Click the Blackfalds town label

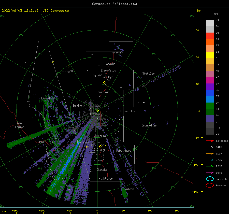pyautogui.click(x=108, y=70)
